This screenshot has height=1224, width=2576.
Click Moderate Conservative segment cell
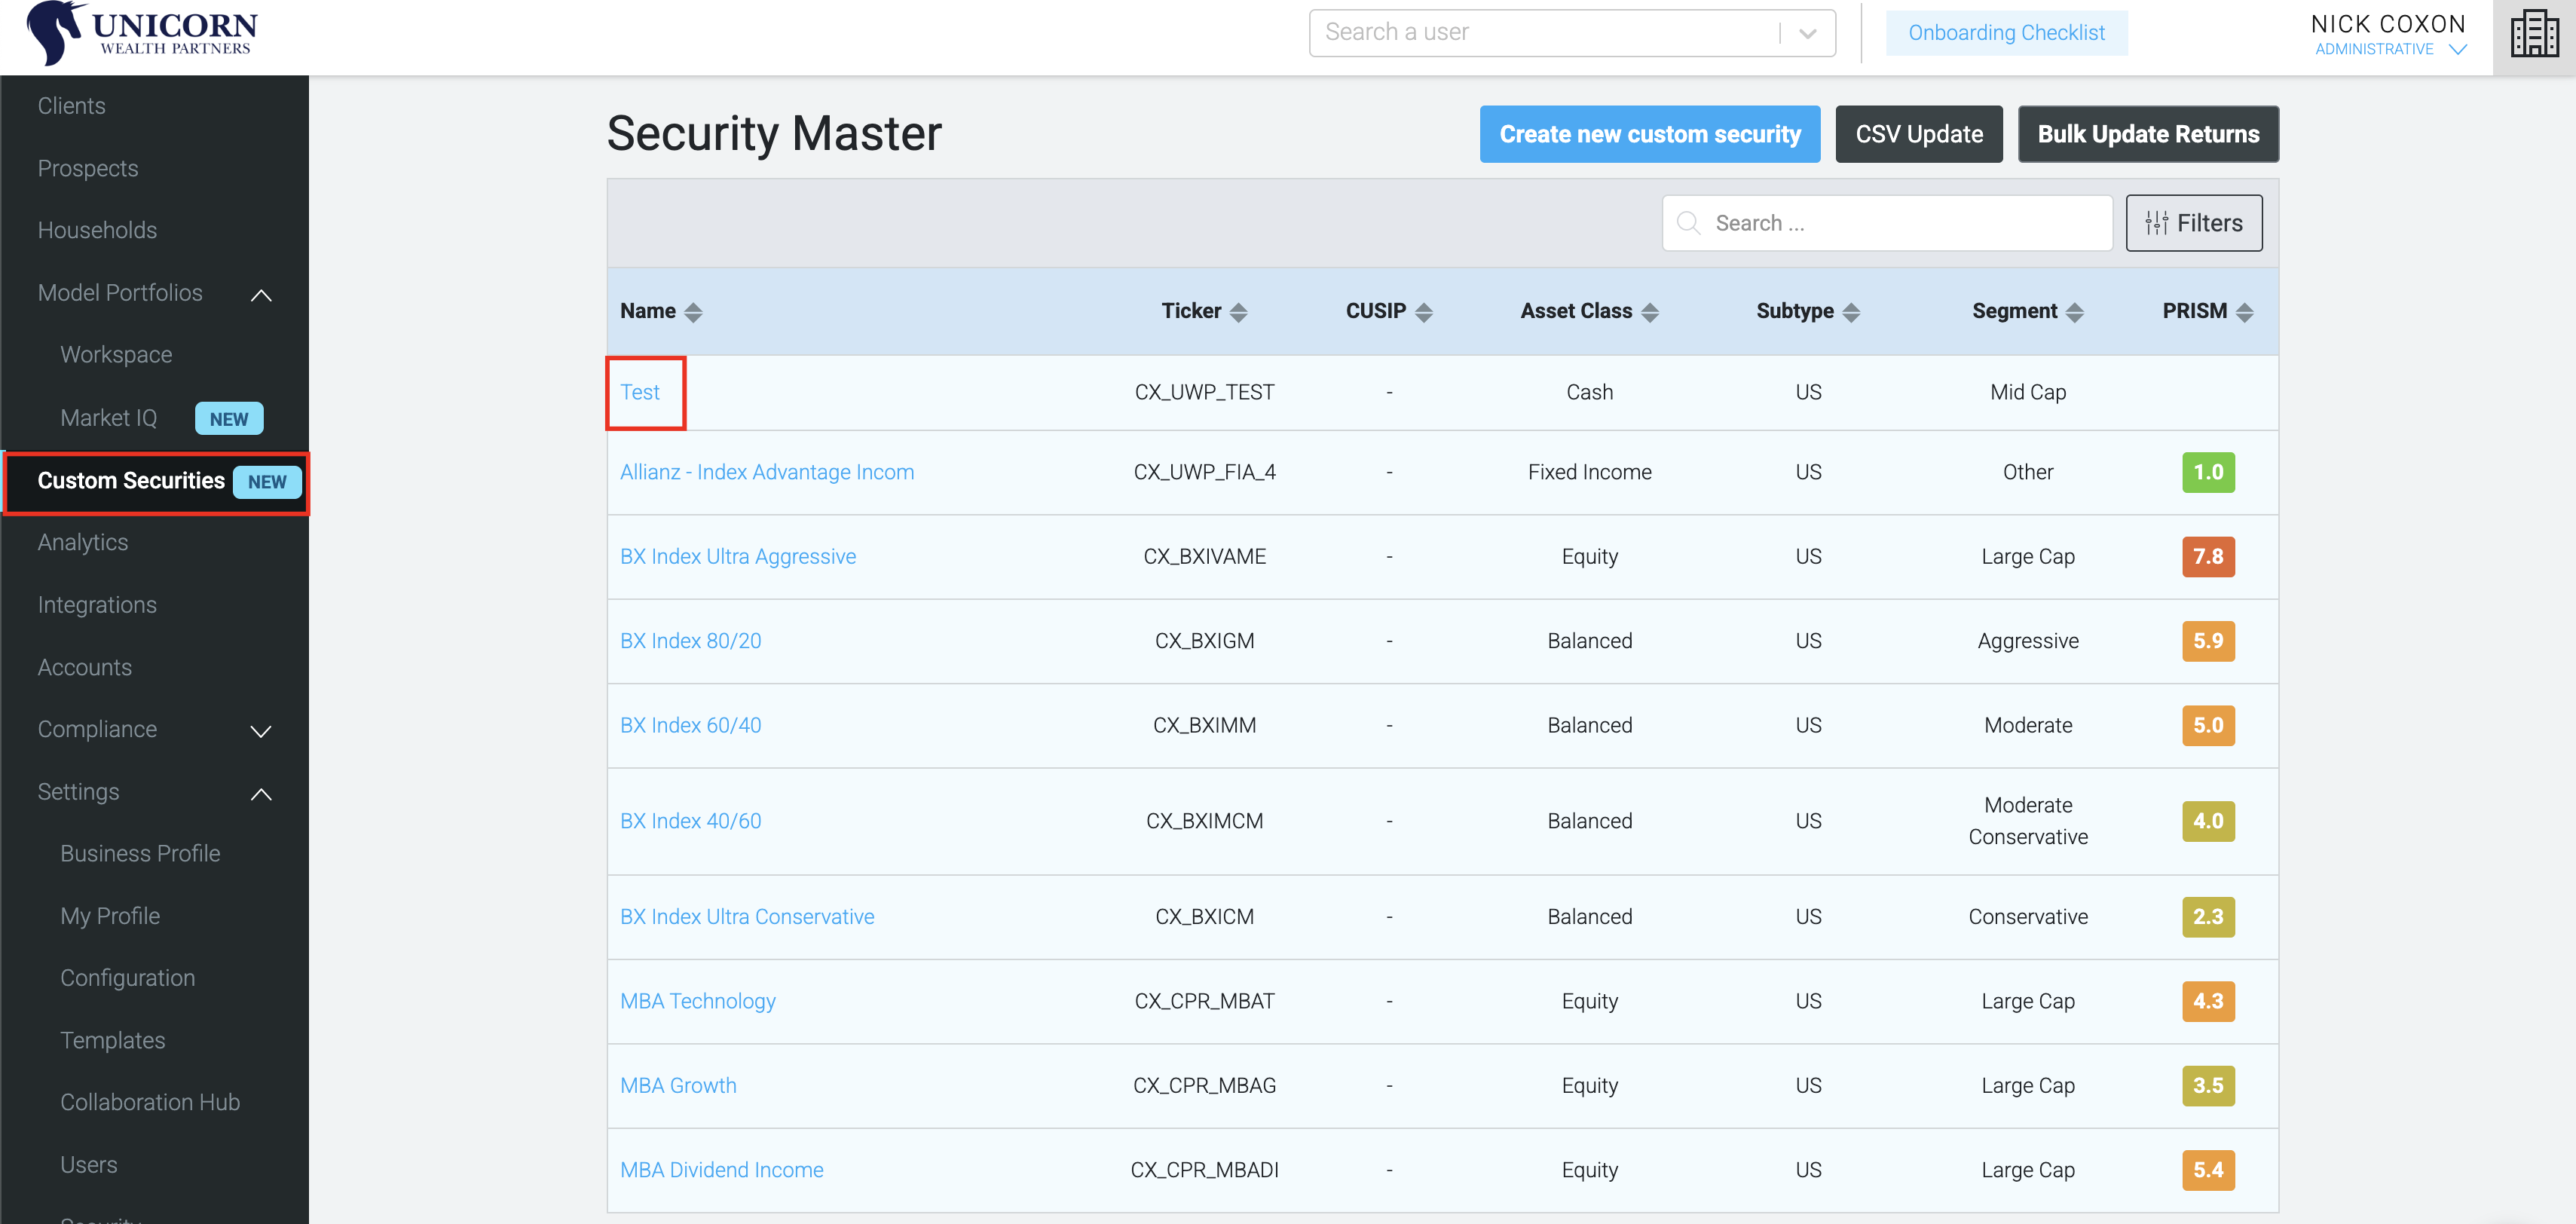tap(2027, 821)
